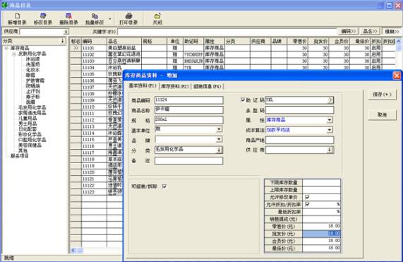The width and height of the screenshot is (403, 262).
Task: Click the 会员价 (元) value cell
Action: 322,241
